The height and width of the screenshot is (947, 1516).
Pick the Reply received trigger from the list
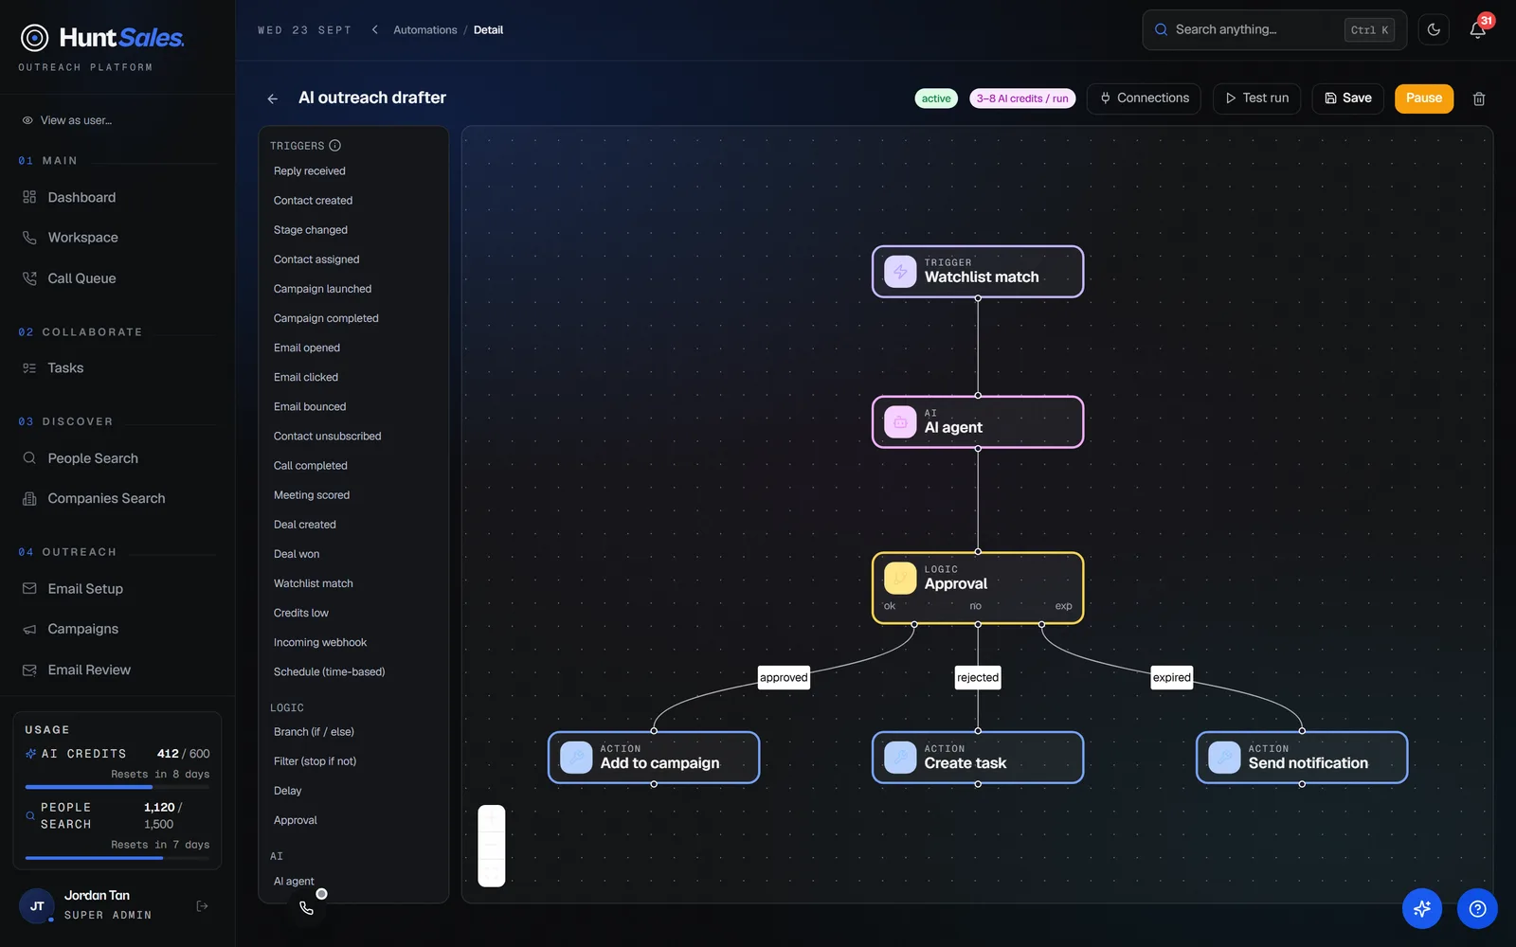tap(352, 171)
